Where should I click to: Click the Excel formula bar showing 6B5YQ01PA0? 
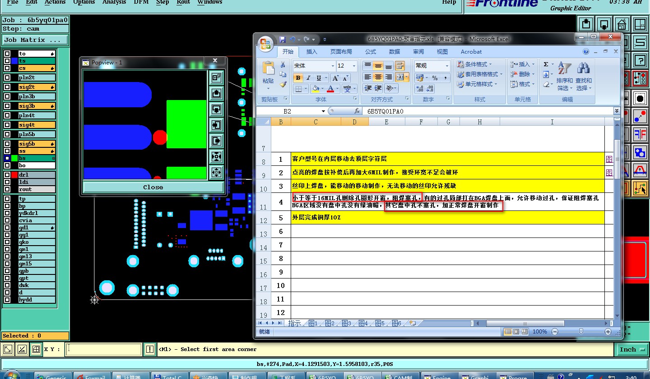pos(489,111)
